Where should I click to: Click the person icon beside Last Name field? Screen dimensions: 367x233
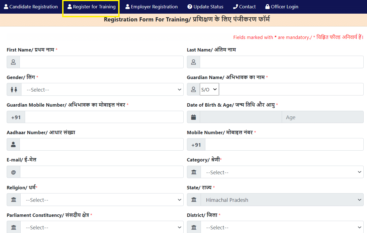[193, 62]
